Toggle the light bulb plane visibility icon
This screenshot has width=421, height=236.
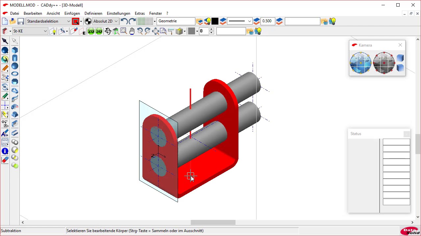[53, 31]
